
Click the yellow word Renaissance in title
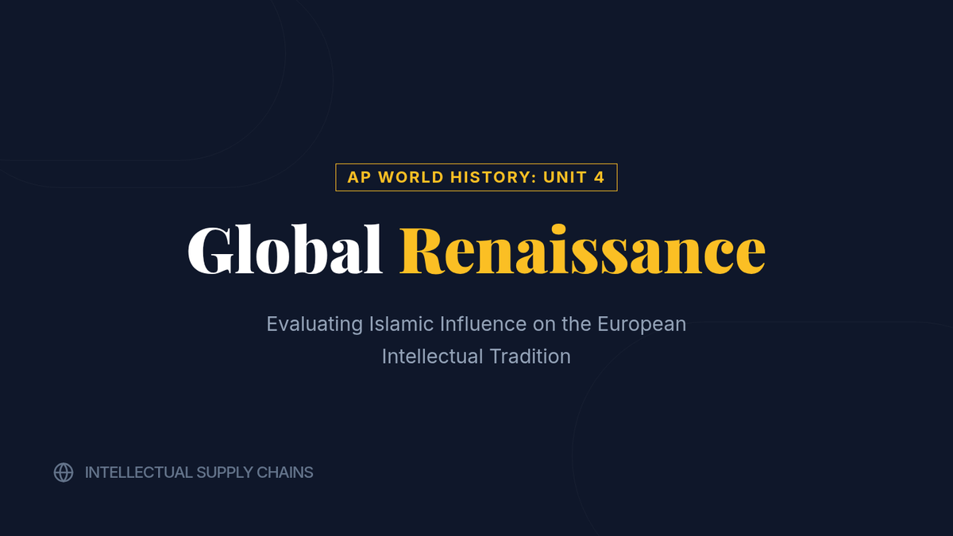(582, 250)
